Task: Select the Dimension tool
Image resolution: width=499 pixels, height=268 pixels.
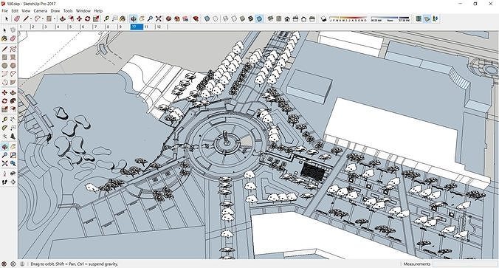Action: tap(13, 120)
